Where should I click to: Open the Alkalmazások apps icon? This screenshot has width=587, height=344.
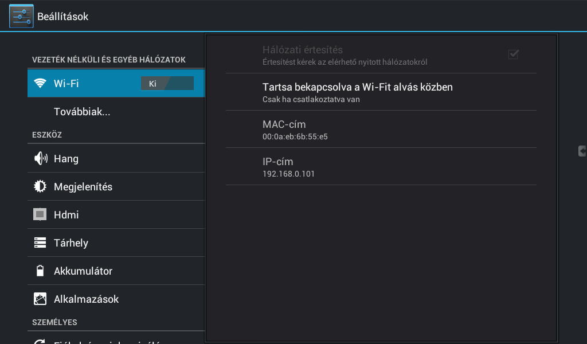pyautogui.click(x=40, y=299)
